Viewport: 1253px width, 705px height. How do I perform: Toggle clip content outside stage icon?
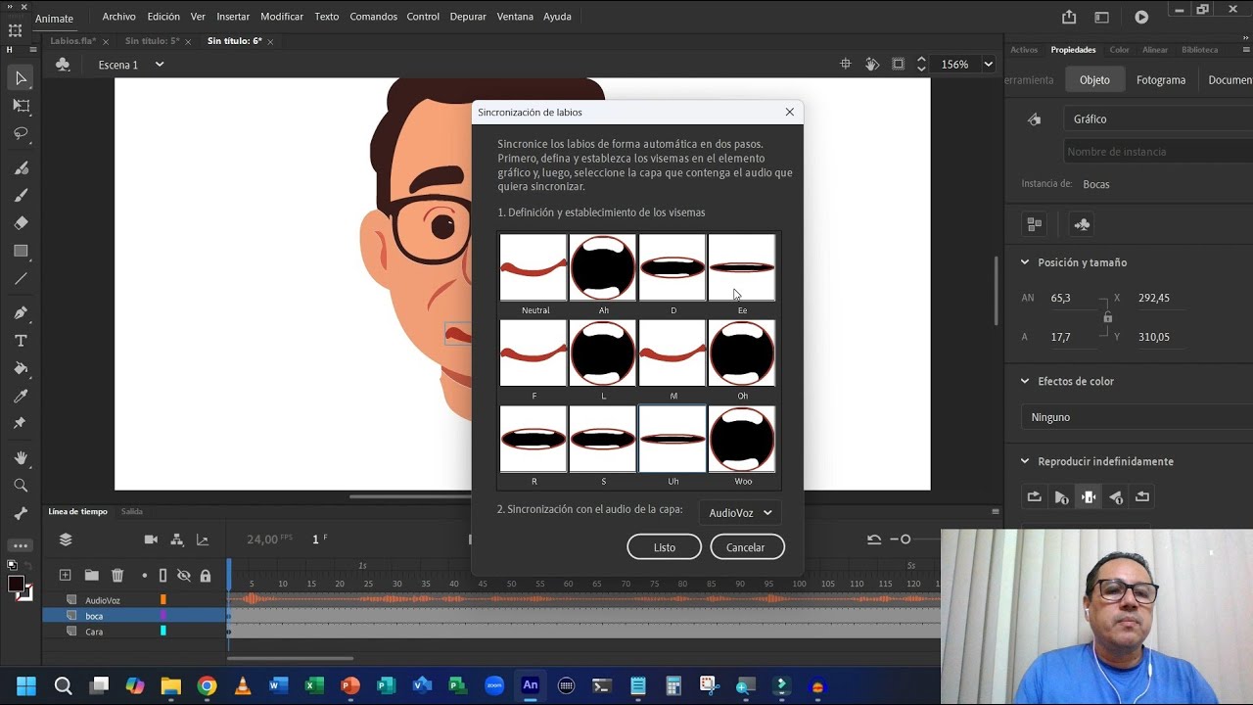pos(899,64)
